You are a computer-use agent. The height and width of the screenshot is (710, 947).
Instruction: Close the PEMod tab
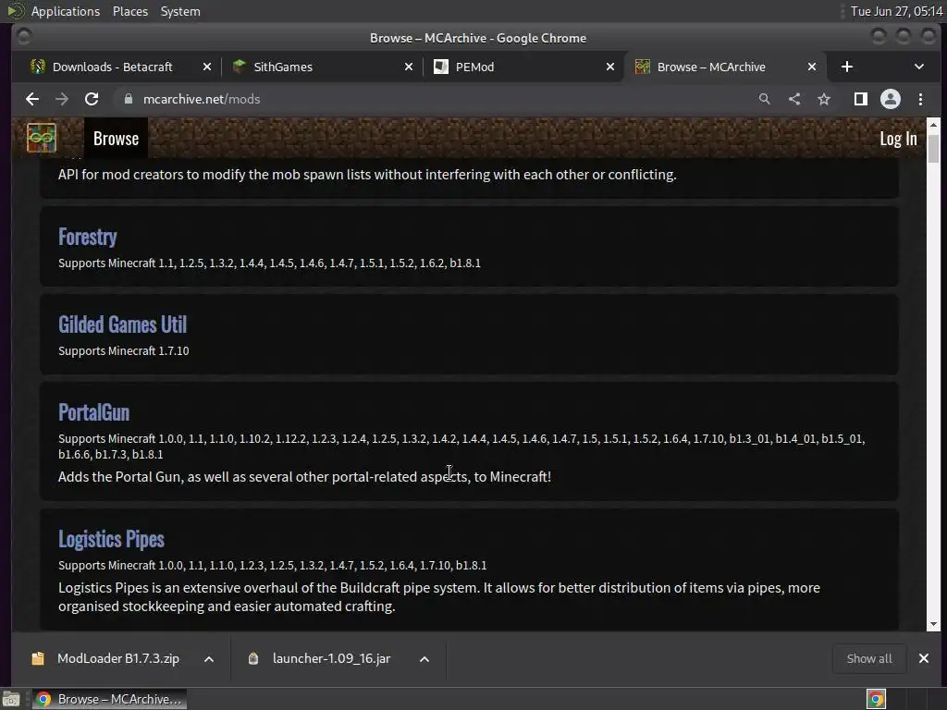(610, 67)
